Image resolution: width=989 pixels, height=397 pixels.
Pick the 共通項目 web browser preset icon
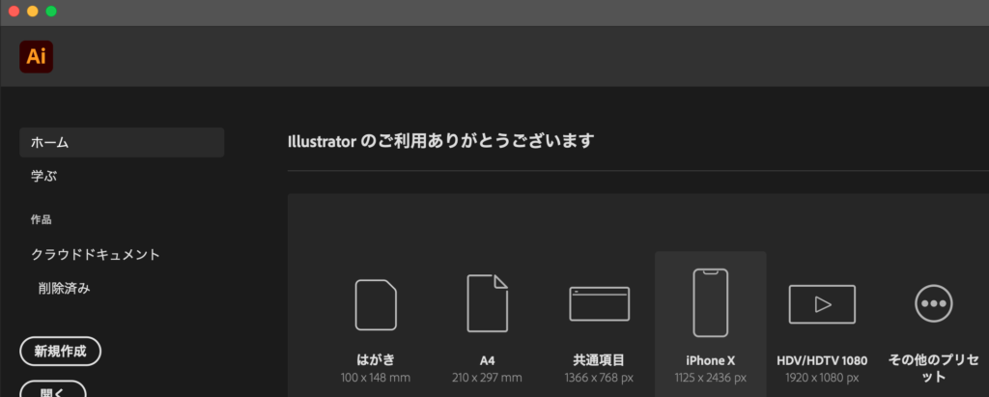599,303
